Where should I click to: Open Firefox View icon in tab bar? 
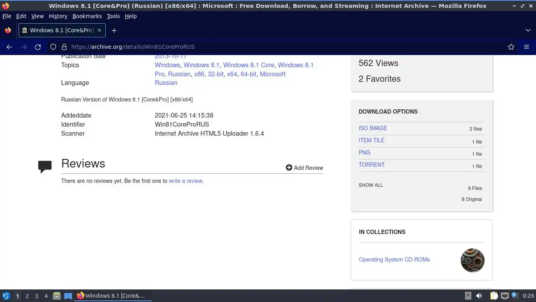[x=8, y=30]
